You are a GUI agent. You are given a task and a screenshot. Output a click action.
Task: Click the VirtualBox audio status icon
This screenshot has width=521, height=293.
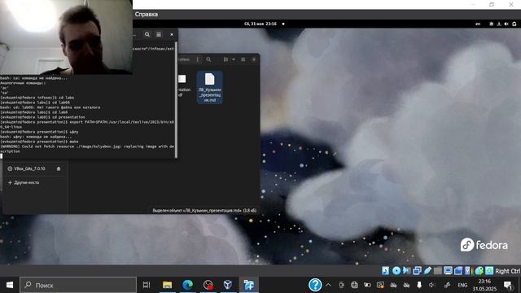(x=407, y=271)
